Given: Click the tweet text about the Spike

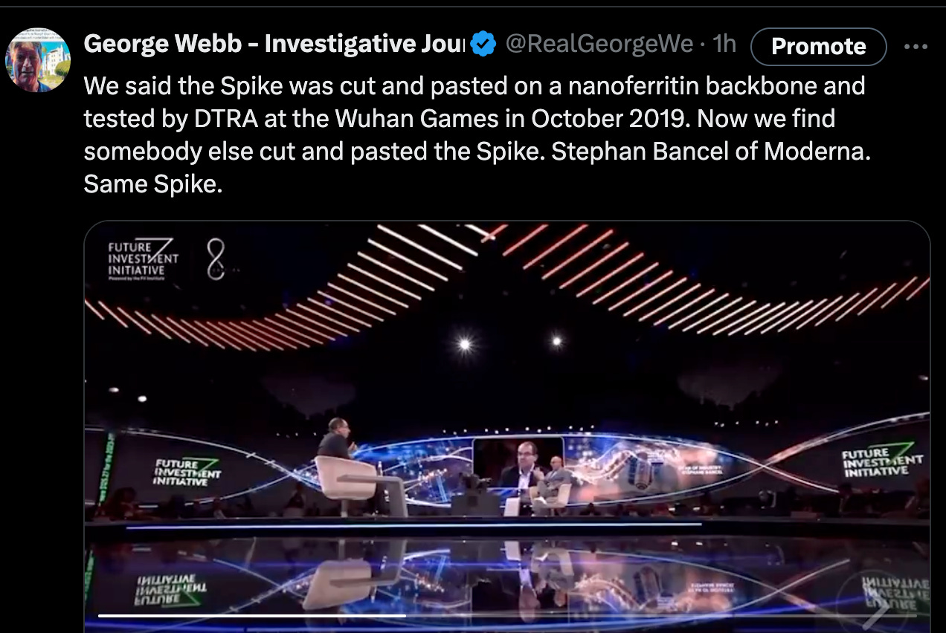Looking at the screenshot, I should 474,134.
